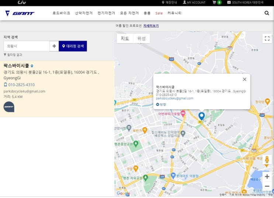Screen dimensions: 274x198
Task: Open the 전기자전거 menu
Action: coord(106,13)
